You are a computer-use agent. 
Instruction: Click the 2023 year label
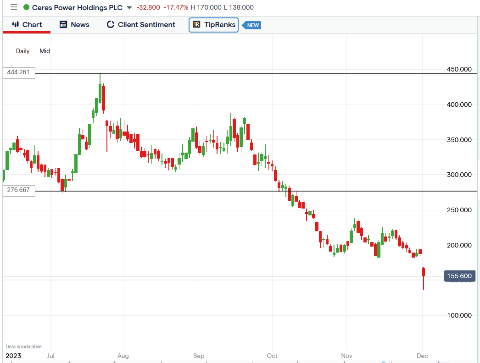[x=13, y=356]
